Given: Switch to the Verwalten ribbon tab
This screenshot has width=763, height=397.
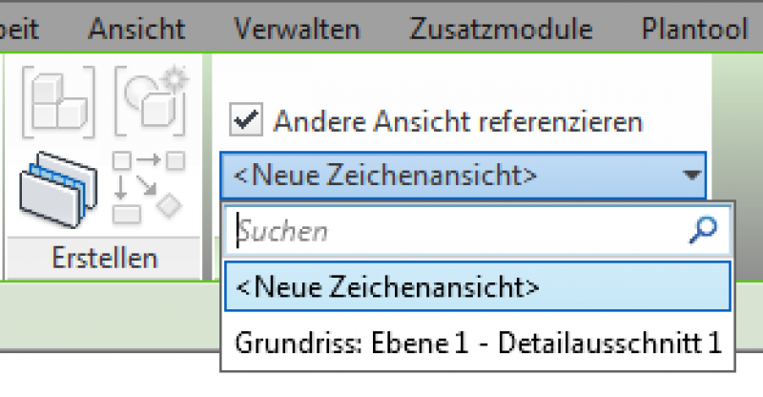Looking at the screenshot, I should [297, 29].
